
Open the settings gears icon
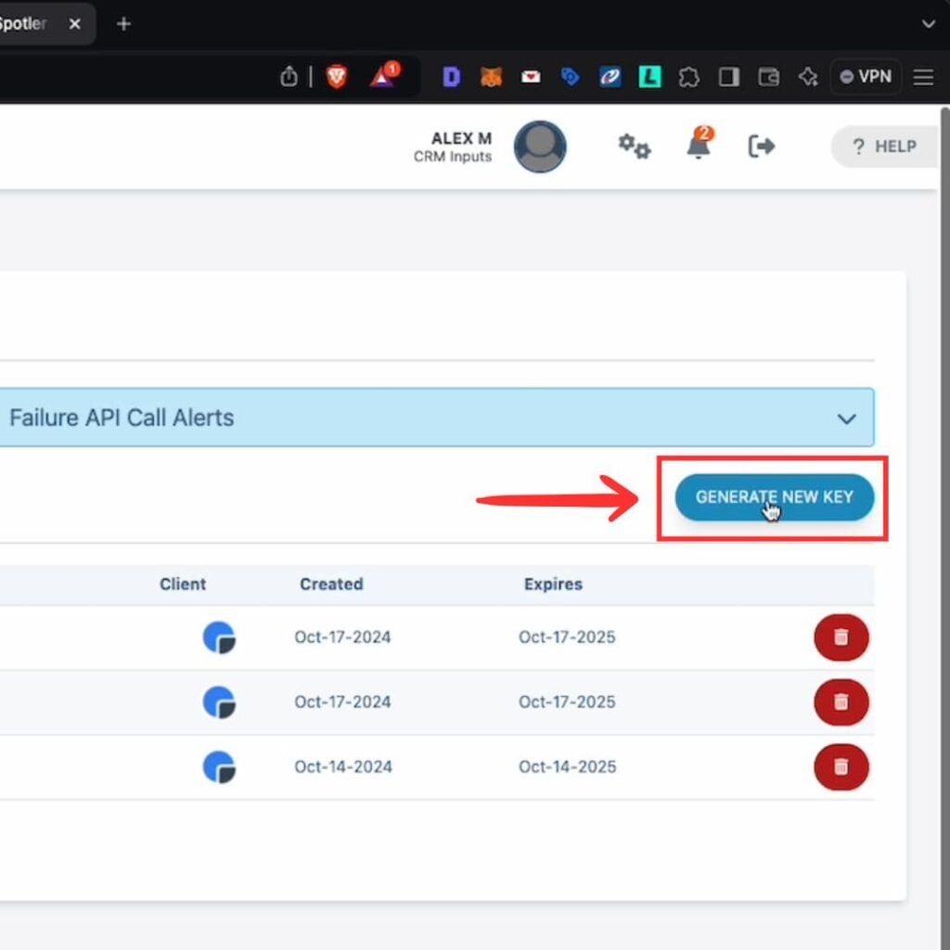635,147
